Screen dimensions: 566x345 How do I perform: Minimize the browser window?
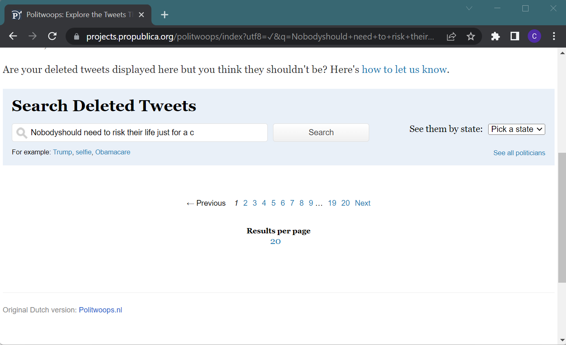pyautogui.click(x=497, y=8)
